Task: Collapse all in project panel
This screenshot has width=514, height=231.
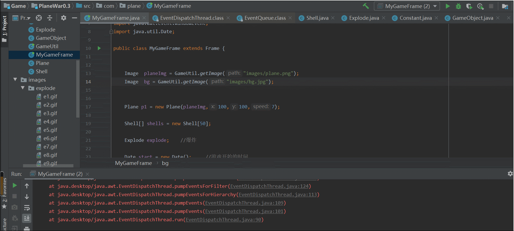Action: click(x=50, y=18)
